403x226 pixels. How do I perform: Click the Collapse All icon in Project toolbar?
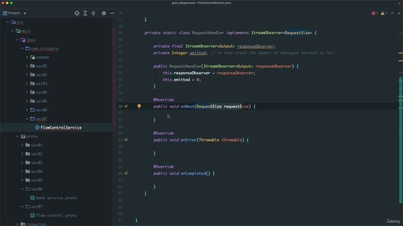pyautogui.click(x=93, y=13)
